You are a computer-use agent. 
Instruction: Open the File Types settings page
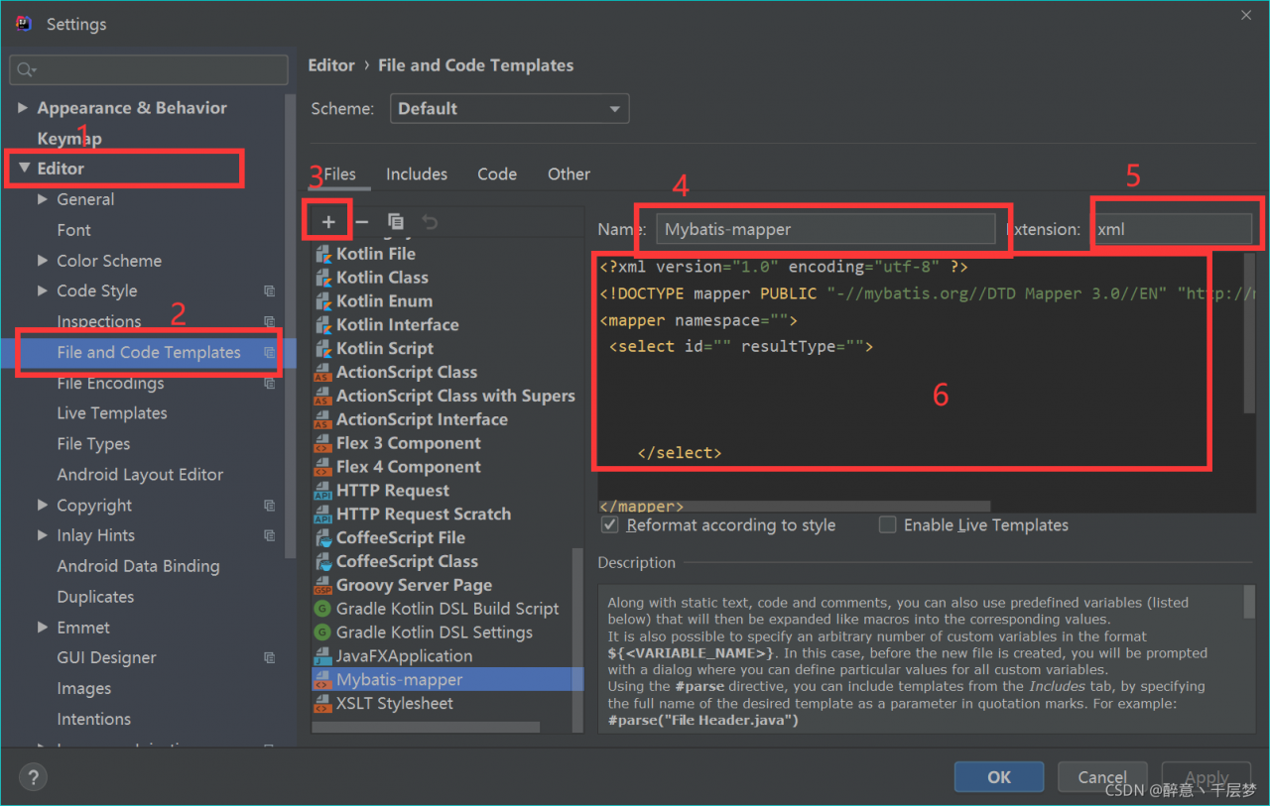coord(93,444)
